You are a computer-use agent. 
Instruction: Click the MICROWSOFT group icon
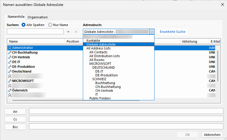(10, 81)
